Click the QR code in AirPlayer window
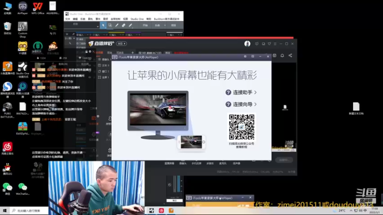This screenshot has height=215, width=383. click(241, 127)
